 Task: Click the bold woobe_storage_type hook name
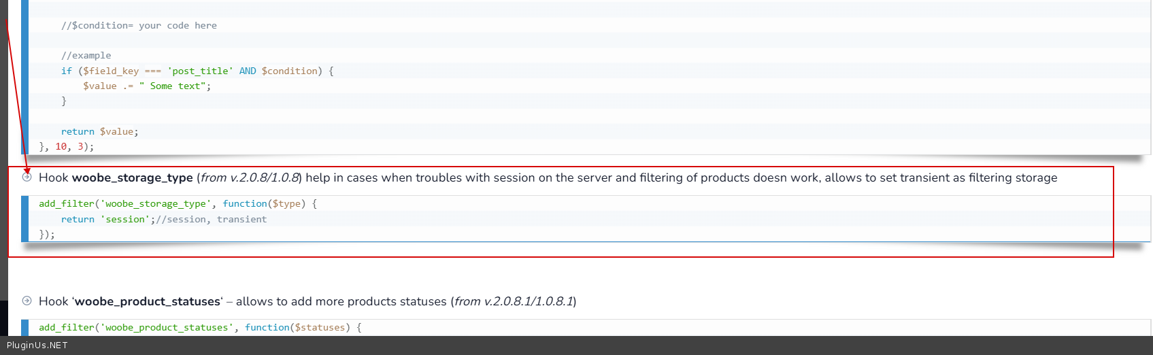(x=132, y=177)
